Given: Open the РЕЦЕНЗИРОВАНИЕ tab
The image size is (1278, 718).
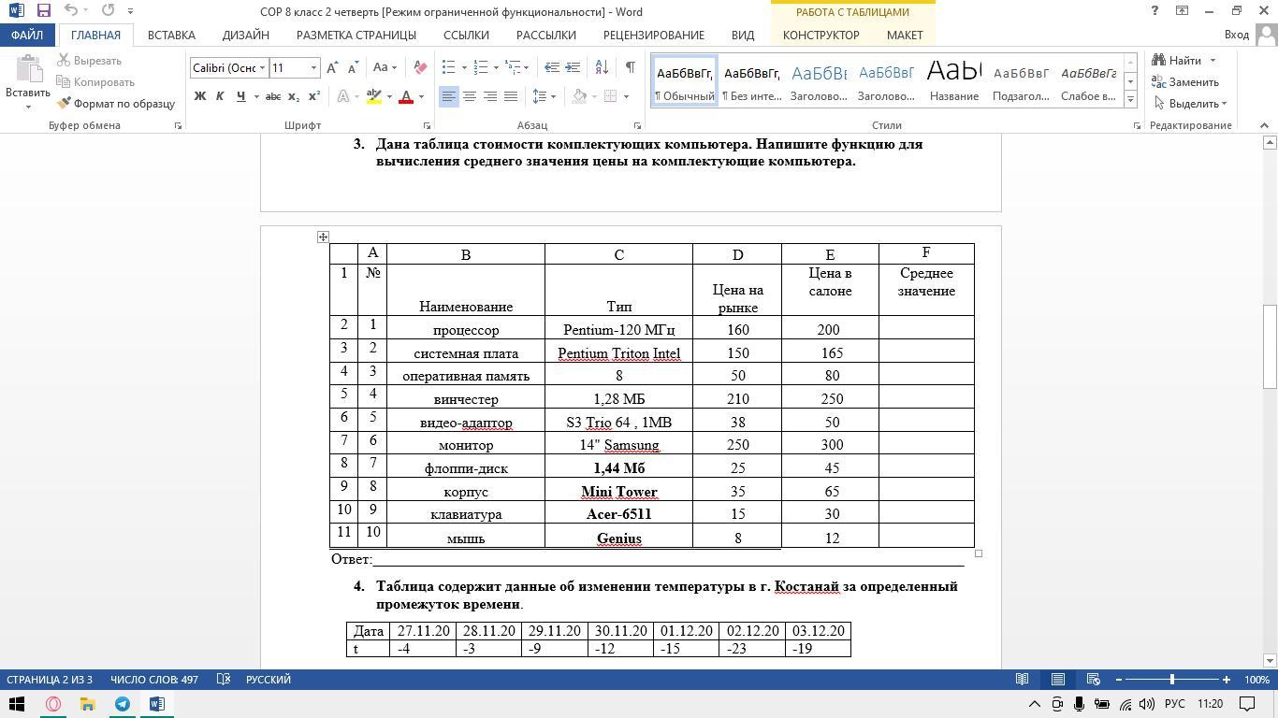Looking at the screenshot, I should [654, 35].
